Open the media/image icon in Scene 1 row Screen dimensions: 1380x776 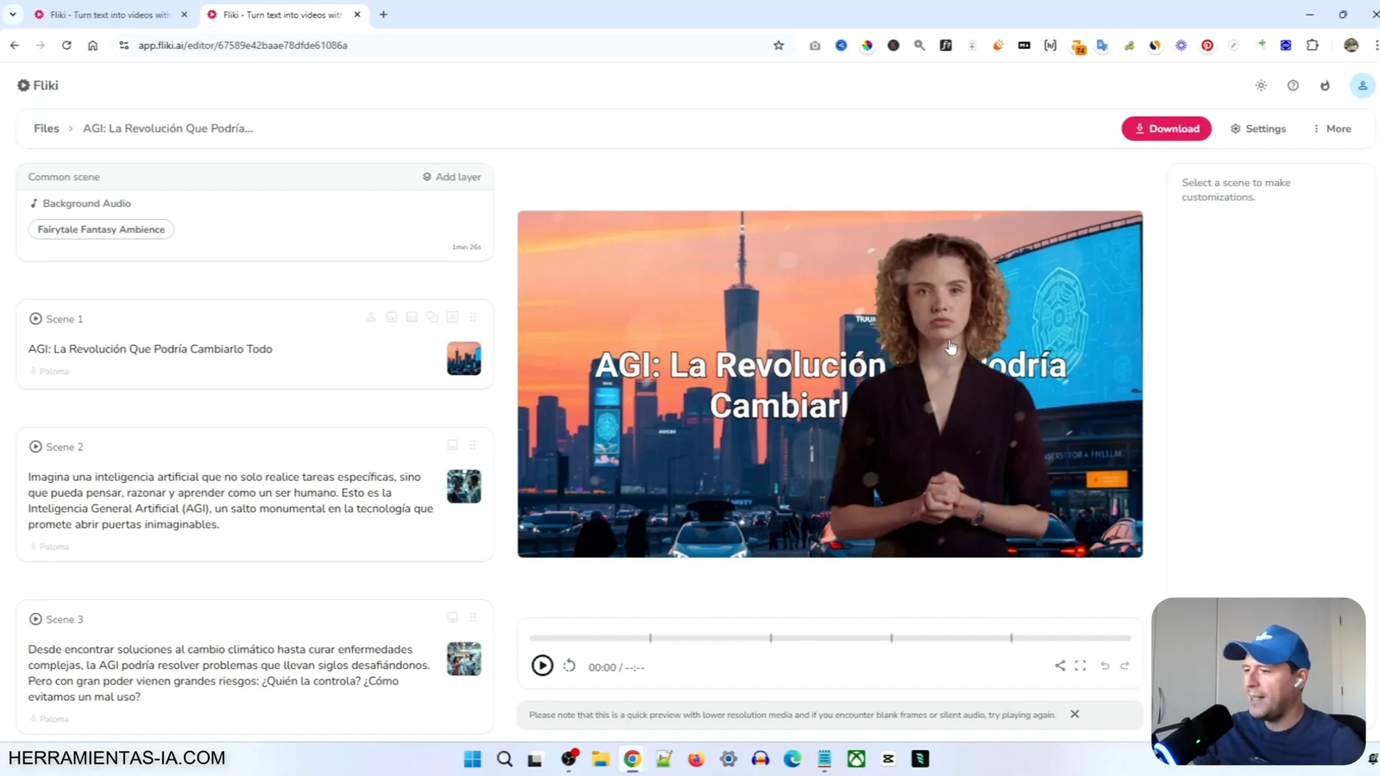[391, 316]
